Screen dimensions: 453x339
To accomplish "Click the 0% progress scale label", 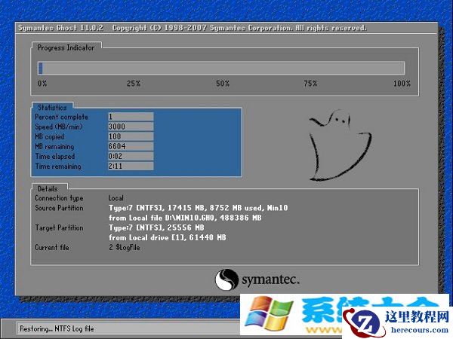I will pos(42,84).
